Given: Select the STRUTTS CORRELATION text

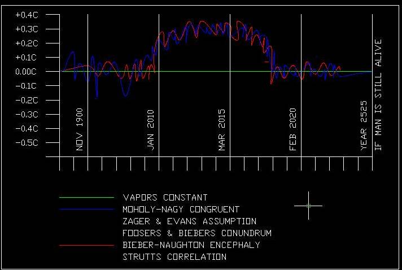Looking at the screenshot, I should 174,257.
